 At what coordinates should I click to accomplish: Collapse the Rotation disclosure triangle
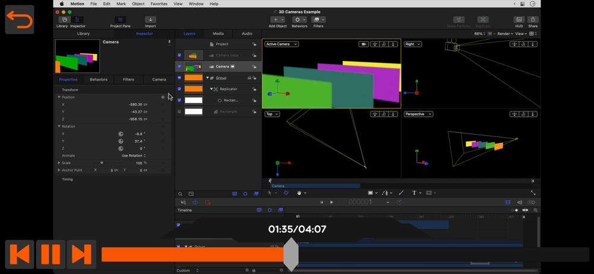[59, 126]
